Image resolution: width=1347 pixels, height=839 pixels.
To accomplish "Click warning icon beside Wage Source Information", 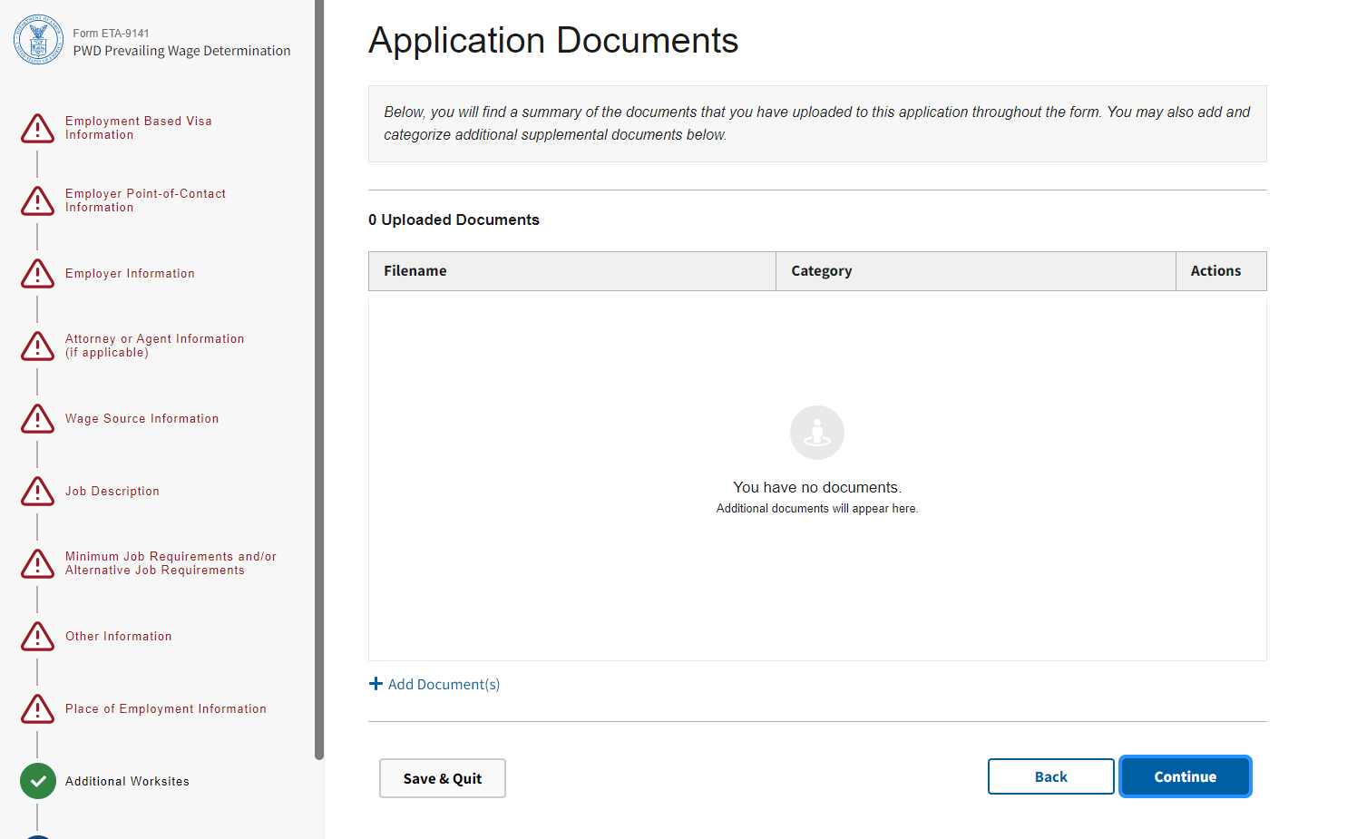I will point(37,419).
